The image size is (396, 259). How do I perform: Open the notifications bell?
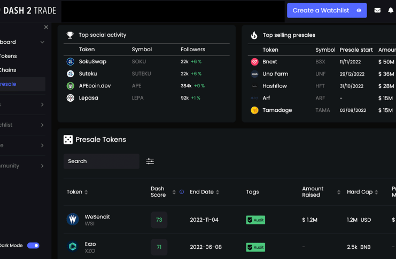(391, 11)
